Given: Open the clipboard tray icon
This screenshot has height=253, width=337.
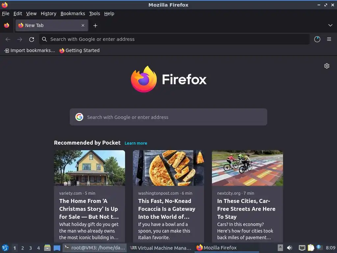Looking at the screenshot, I should pyautogui.click(x=311, y=248).
